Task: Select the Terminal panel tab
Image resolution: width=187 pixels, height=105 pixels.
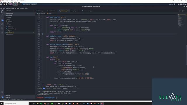Action: (x=65, y=88)
